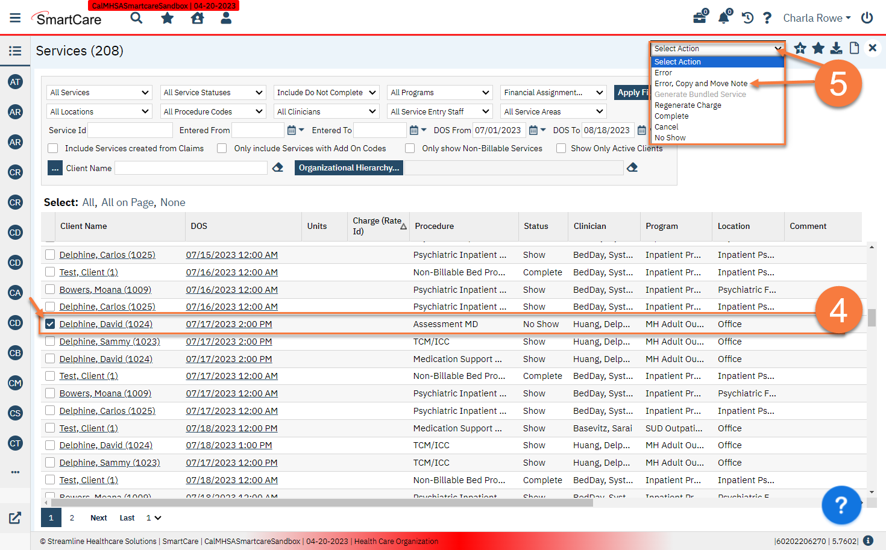Open the All Procedure Codes dropdown
This screenshot has height=550, width=886.
click(x=213, y=111)
